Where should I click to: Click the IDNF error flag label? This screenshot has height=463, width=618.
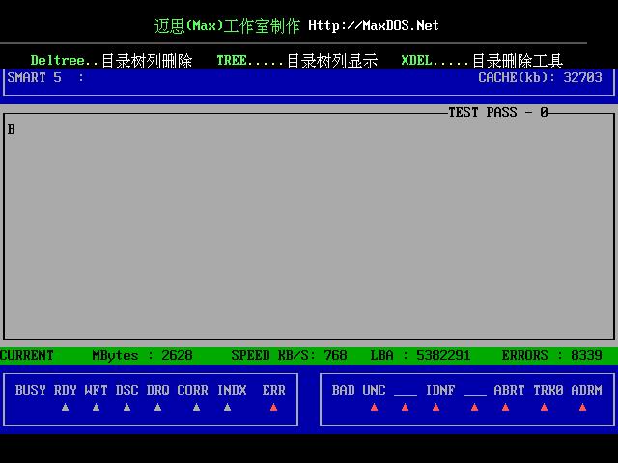pos(440,390)
